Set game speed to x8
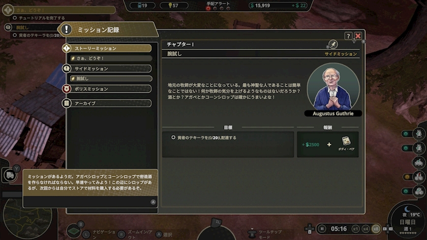This screenshot has height=240, width=427. (376, 229)
